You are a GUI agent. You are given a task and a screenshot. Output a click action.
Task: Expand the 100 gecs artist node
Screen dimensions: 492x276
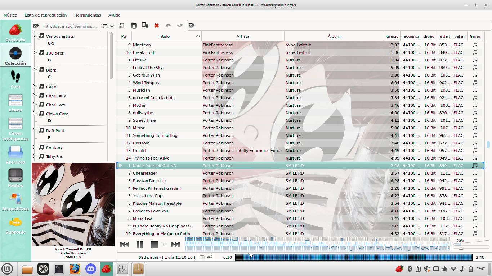point(35,53)
